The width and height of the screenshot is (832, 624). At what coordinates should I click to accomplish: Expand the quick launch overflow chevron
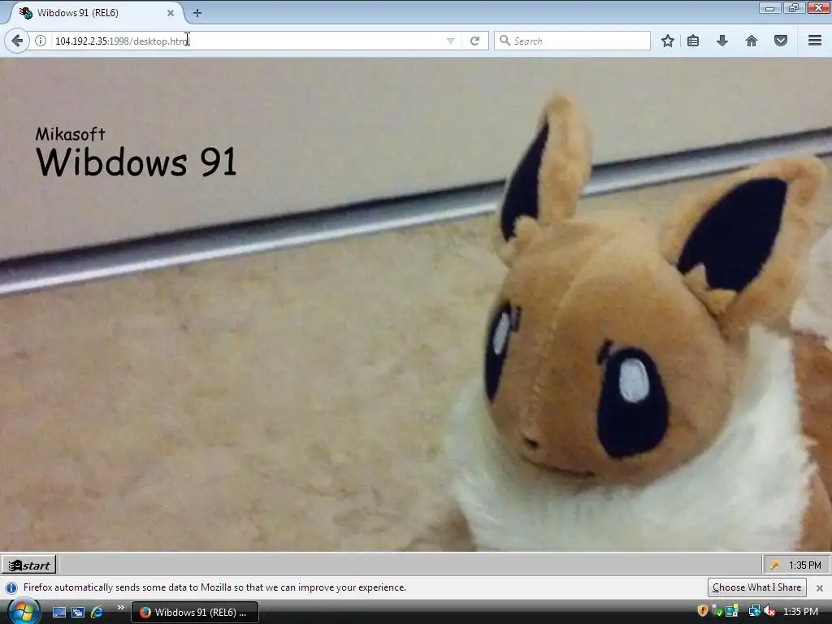point(121,608)
